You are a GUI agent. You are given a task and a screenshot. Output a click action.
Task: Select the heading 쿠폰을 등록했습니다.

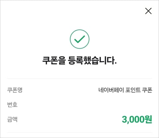[x=79, y=61]
